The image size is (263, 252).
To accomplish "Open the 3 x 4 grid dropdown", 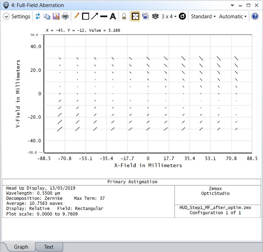I will click(x=169, y=17).
